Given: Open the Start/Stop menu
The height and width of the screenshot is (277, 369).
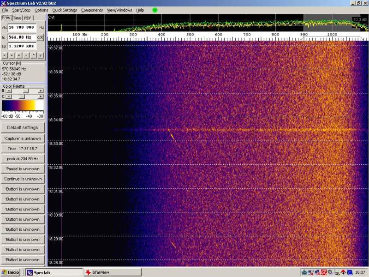Looking at the screenshot, I should (21, 10).
